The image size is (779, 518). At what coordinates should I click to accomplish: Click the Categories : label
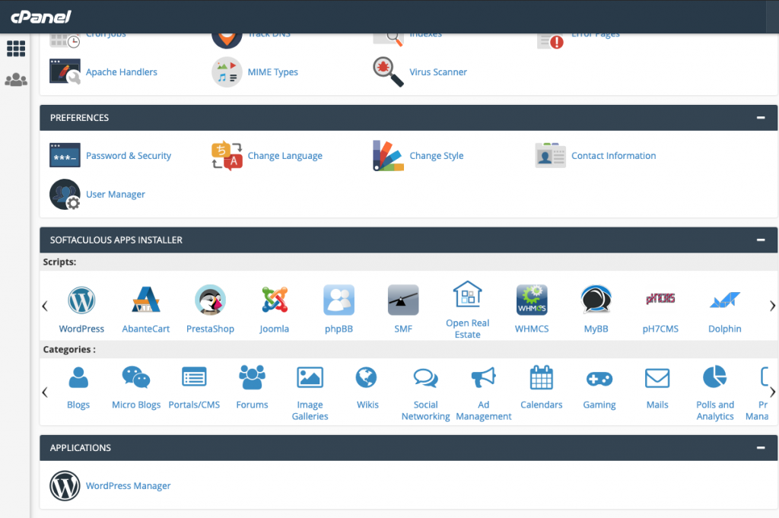pos(69,349)
